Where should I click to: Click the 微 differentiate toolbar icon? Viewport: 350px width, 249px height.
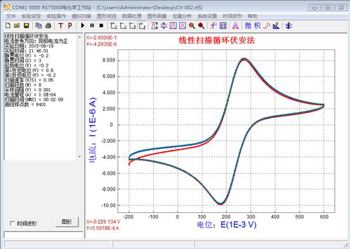click(248, 25)
